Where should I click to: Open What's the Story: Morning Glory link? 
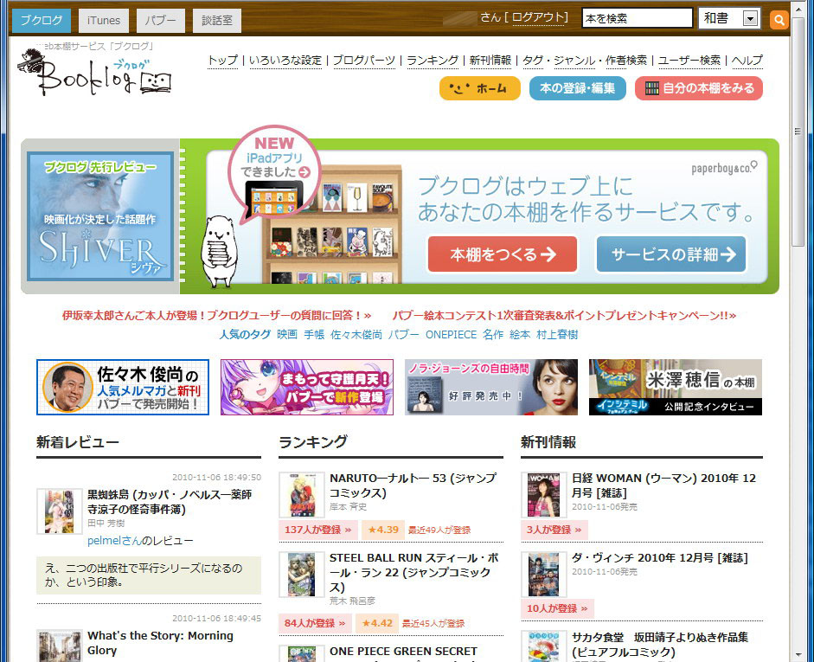click(x=160, y=643)
